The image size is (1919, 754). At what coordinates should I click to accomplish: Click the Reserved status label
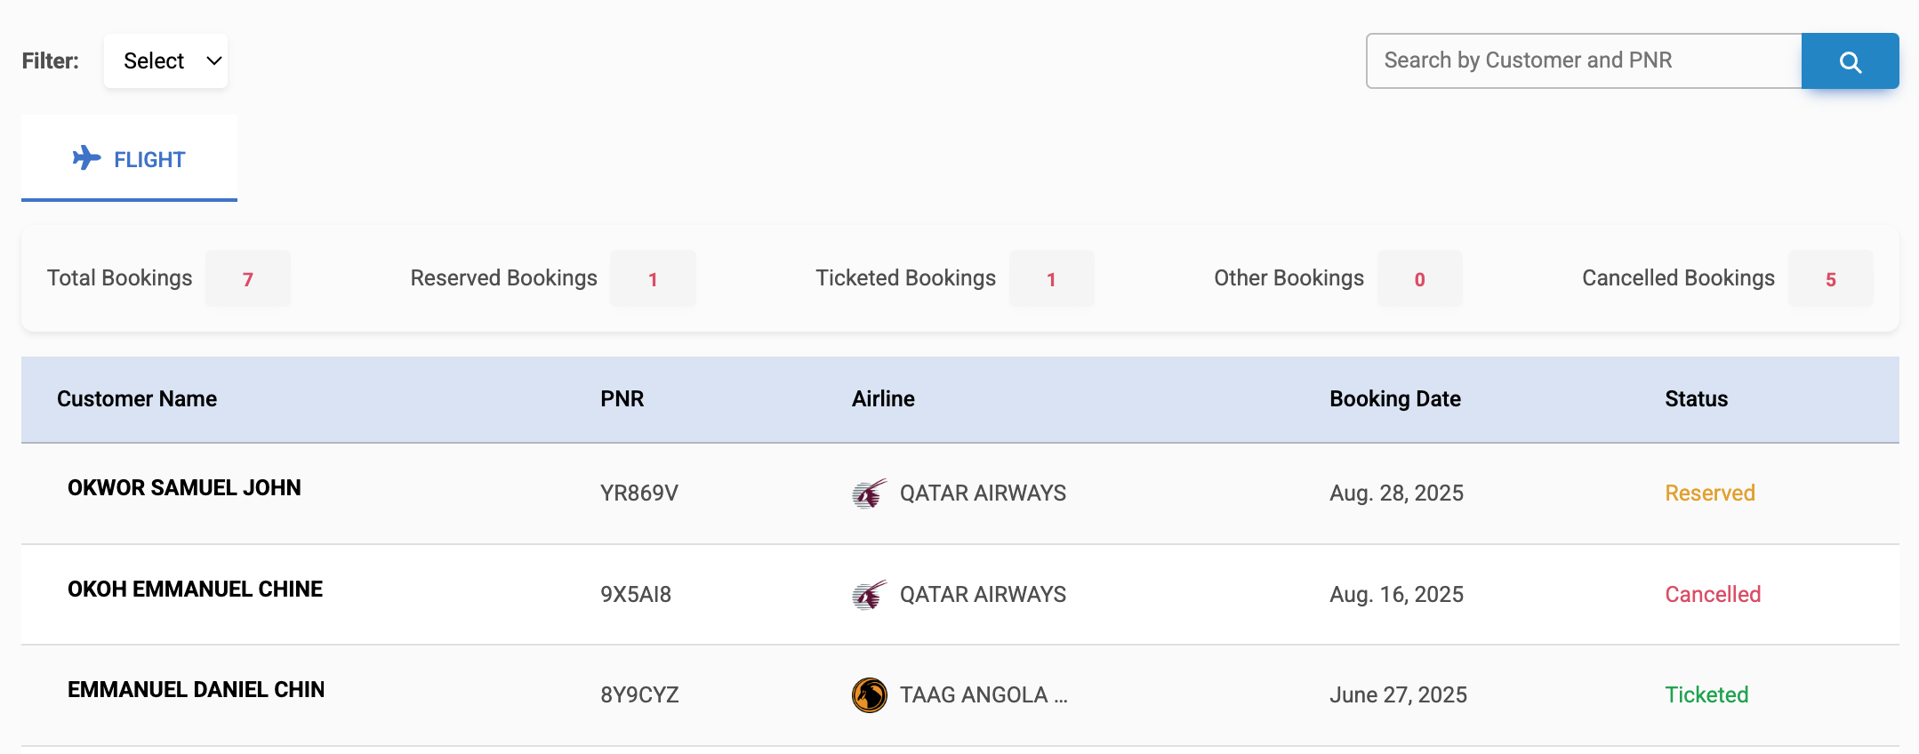point(1709,493)
